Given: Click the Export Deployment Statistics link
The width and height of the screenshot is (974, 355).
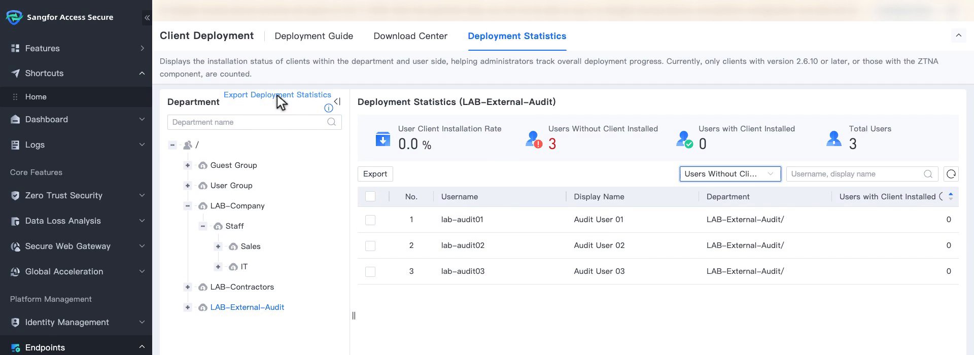Looking at the screenshot, I should [x=277, y=95].
